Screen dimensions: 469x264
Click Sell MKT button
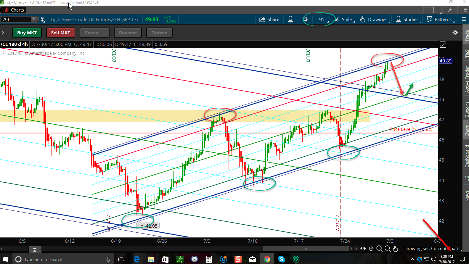pyautogui.click(x=61, y=33)
